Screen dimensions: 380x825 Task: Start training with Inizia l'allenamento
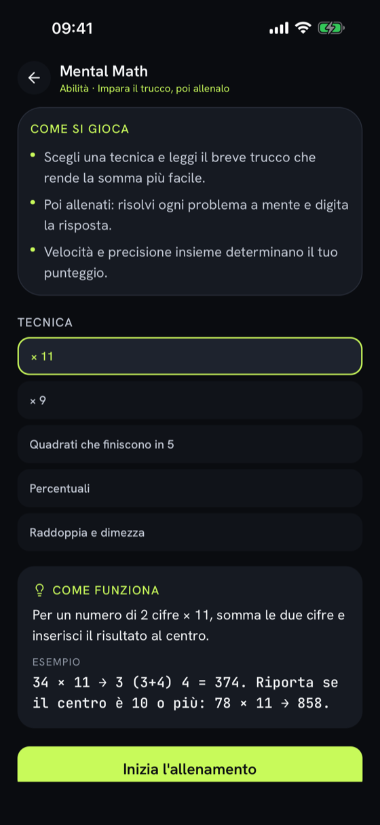tap(190, 765)
